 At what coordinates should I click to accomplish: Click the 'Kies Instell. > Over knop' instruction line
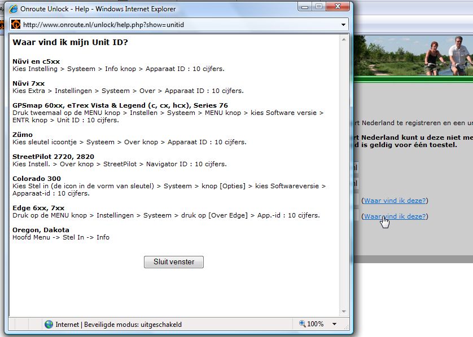pyautogui.click(x=120, y=164)
